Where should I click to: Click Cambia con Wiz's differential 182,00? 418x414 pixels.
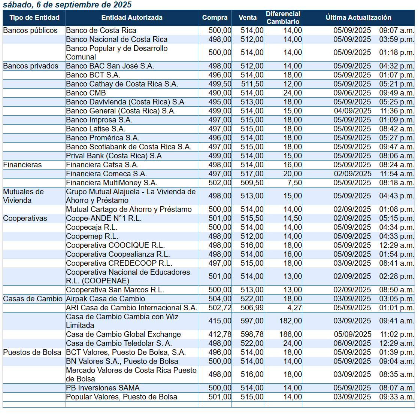click(x=291, y=321)
